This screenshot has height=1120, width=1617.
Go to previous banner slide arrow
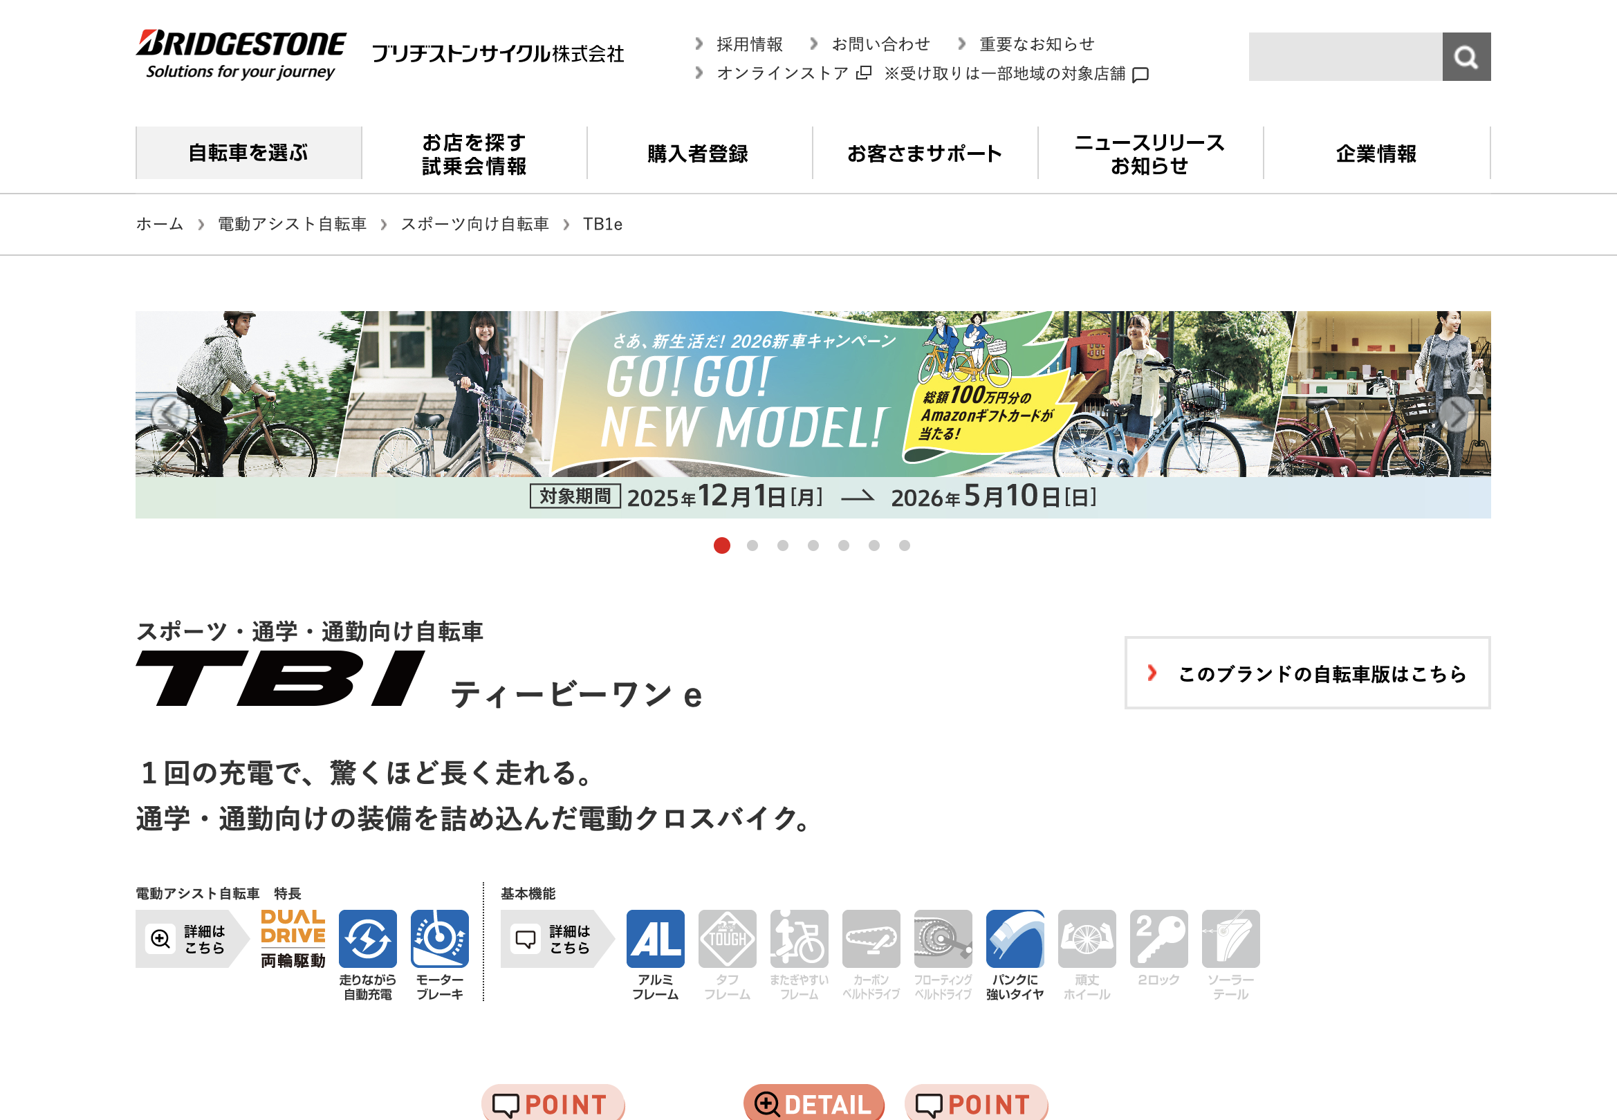tap(170, 414)
